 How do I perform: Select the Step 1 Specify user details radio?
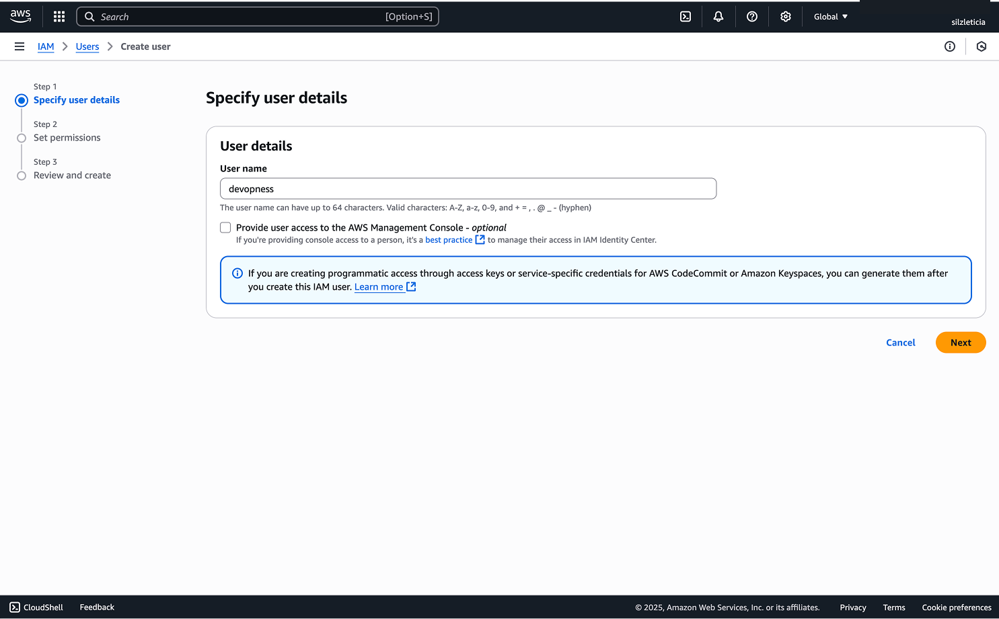click(x=22, y=100)
